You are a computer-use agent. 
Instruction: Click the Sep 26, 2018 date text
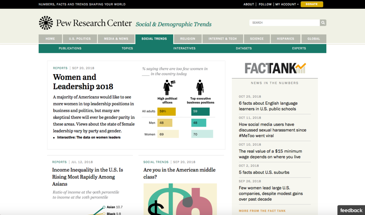point(250,181)
